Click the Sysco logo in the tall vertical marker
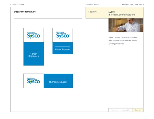 [x=34, y=35]
